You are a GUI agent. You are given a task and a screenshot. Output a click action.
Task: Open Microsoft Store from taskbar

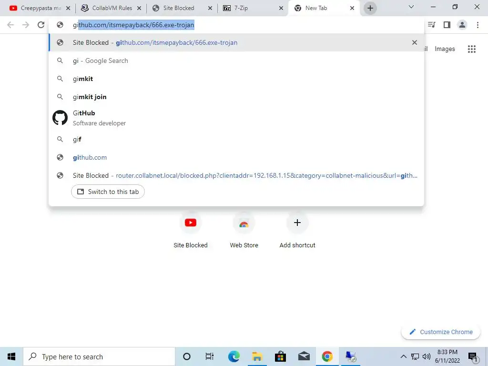point(280,356)
